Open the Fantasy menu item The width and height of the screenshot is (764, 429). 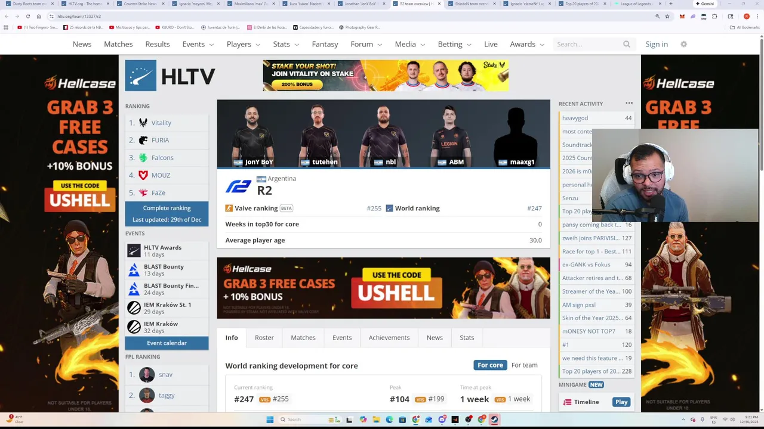pyautogui.click(x=325, y=44)
